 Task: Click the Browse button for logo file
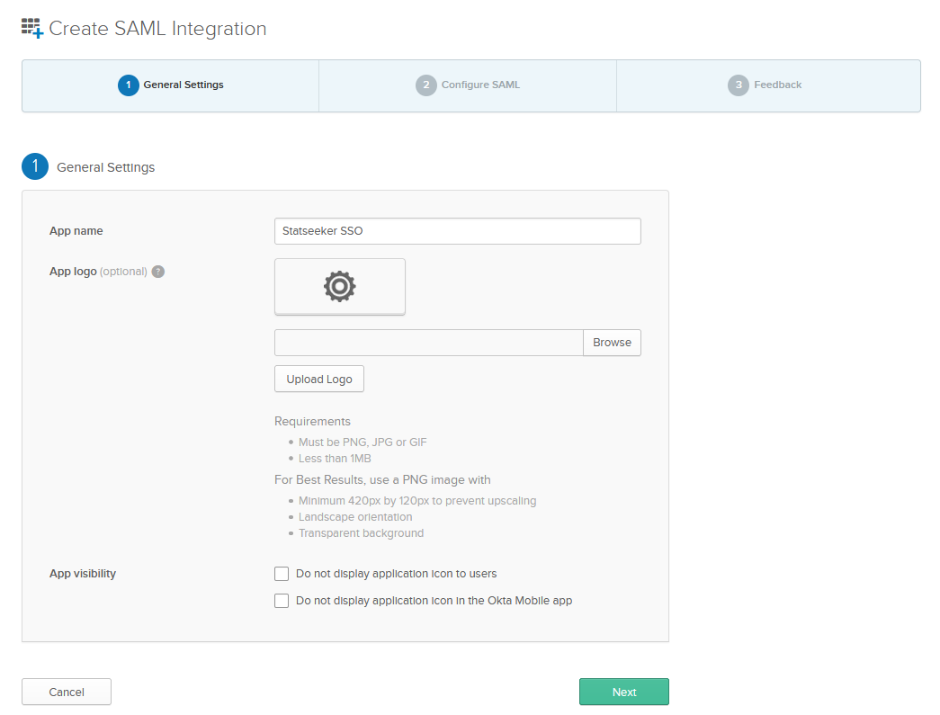click(x=612, y=343)
